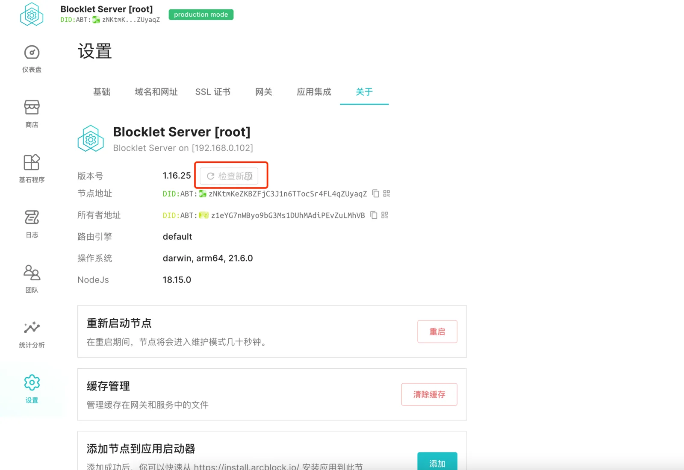Screen dimensions: 684x470
Task: Open the 仪表盘 dashboard icon
Action: [x=32, y=53]
